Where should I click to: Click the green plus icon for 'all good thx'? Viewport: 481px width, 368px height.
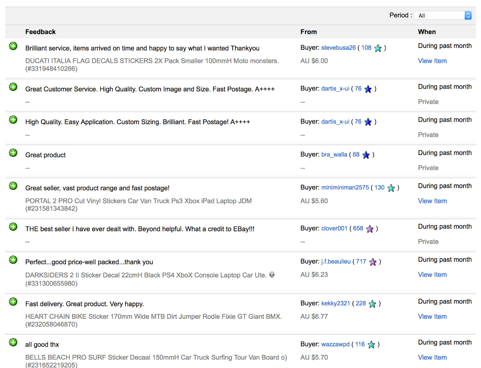tap(13, 343)
